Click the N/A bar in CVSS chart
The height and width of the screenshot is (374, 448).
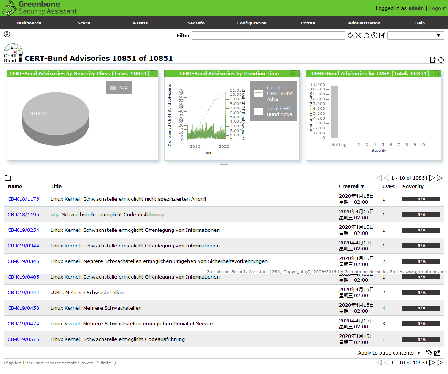(335, 112)
